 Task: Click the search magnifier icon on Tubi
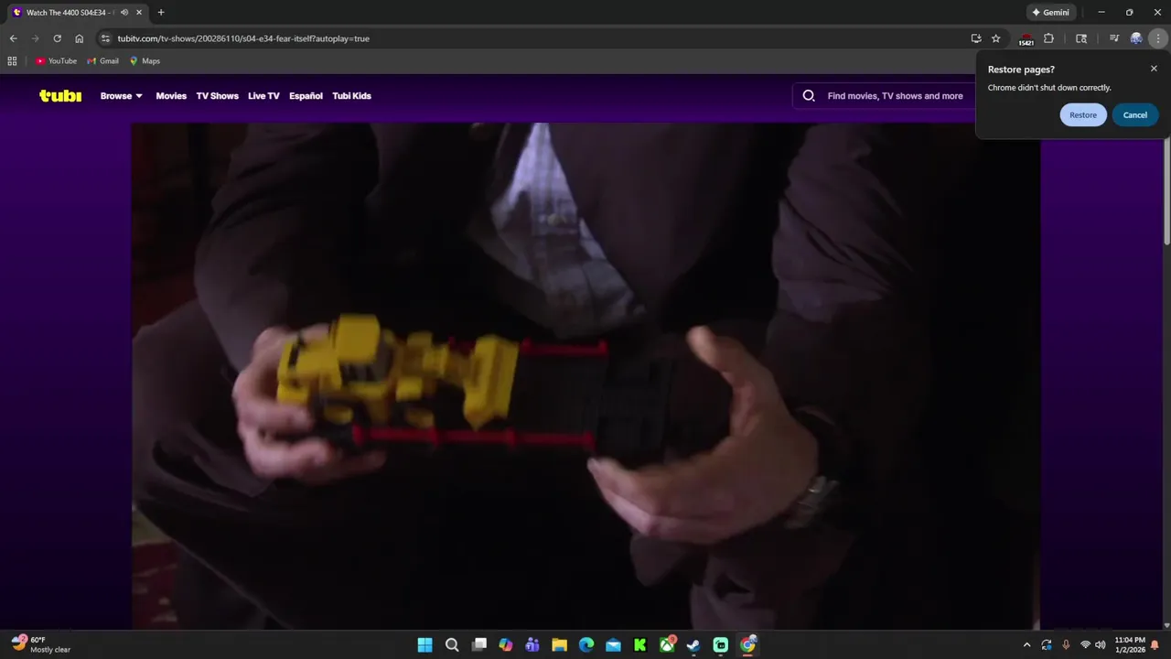[809, 95]
